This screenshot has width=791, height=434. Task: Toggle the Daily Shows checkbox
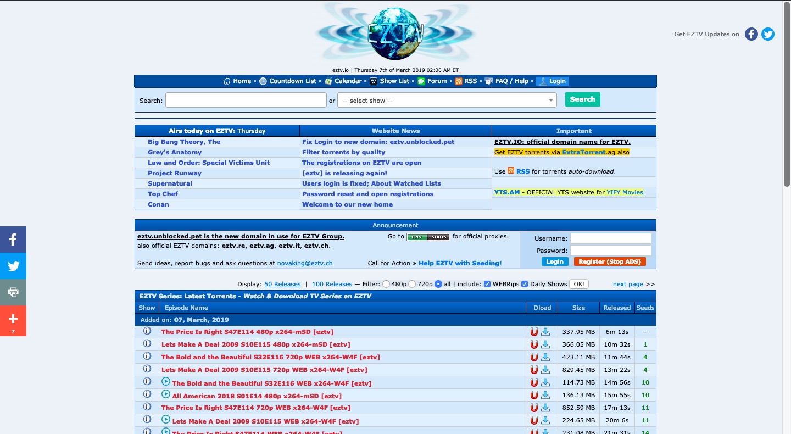pos(525,284)
